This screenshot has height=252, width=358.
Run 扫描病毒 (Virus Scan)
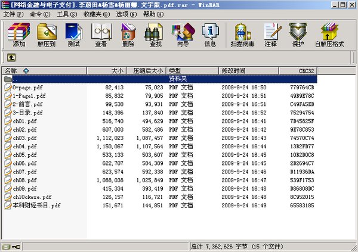pyautogui.click(x=242, y=35)
